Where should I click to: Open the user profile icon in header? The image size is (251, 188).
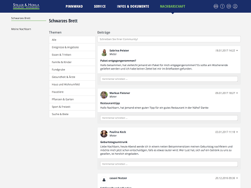click(235, 6)
